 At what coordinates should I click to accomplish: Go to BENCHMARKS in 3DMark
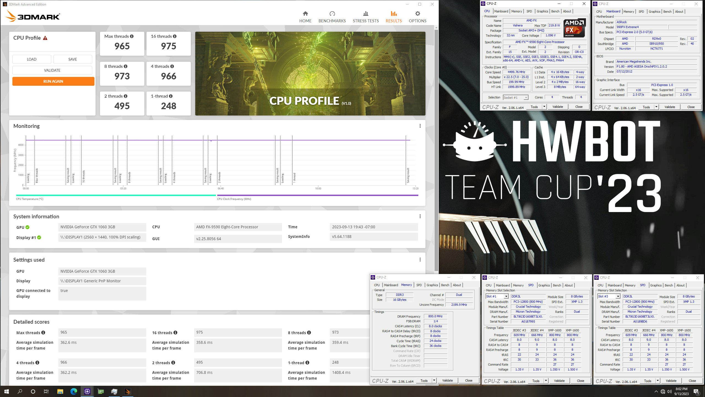[x=332, y=17]
